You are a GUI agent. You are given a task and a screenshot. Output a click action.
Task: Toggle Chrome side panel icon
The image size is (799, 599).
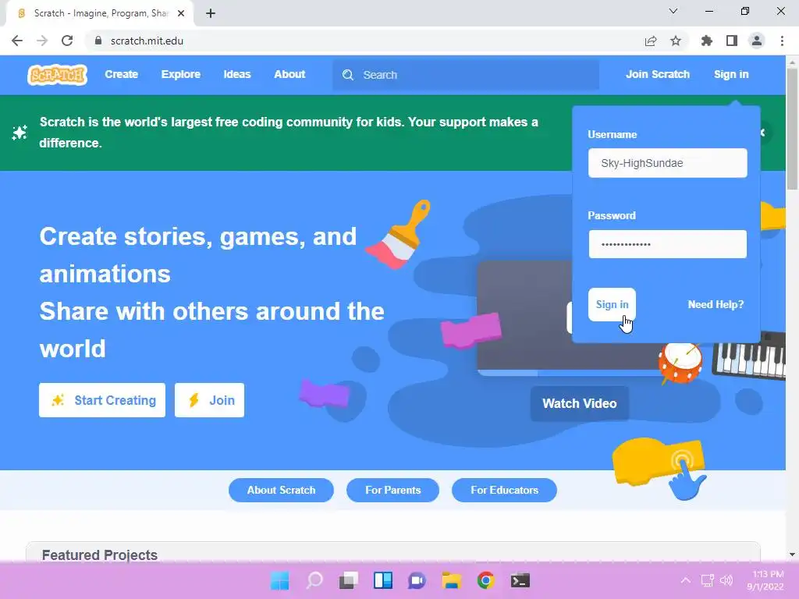[x=732, y=41]
